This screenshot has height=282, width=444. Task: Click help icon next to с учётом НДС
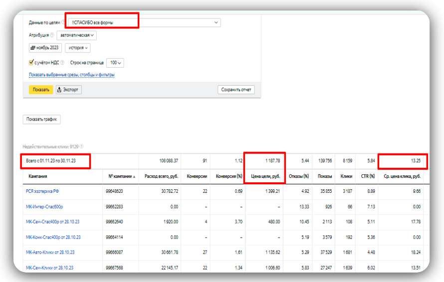(x=62, y=63)
